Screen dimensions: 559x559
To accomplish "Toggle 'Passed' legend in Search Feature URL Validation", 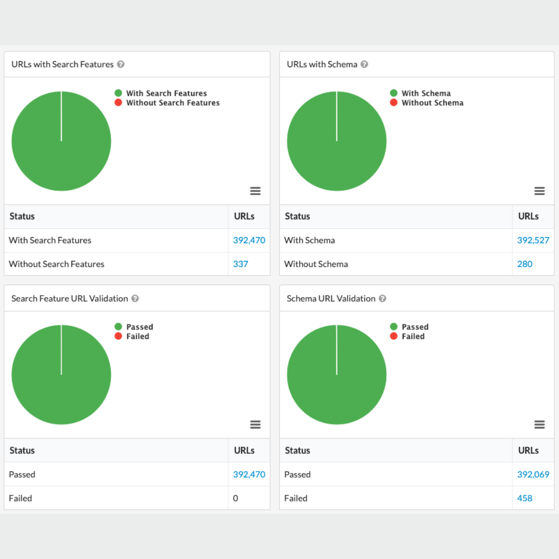I will pos(139,327).
